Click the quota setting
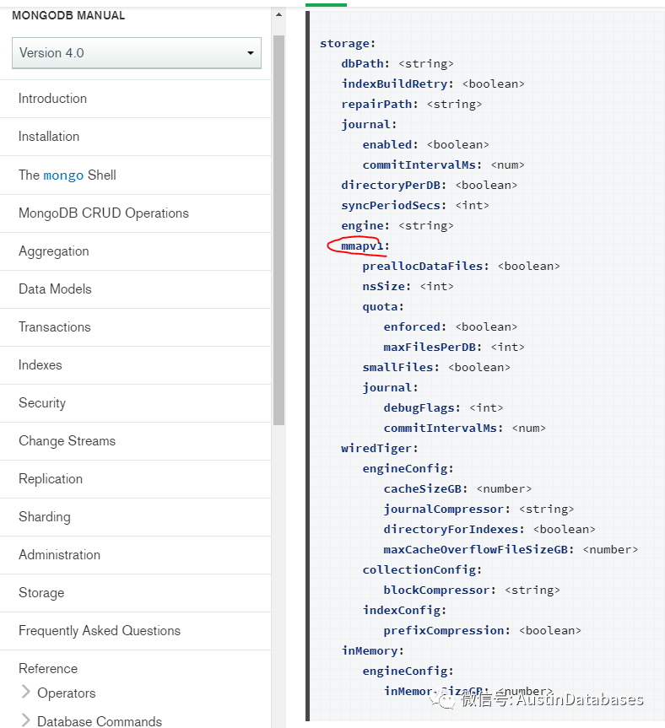The width and height of the screenshot is (665, 728). pyautogui.click(x=383, y=307)
